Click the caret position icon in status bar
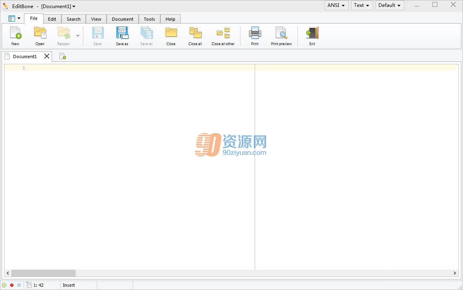This screenshot has height=290, width=463. (29, 285)
